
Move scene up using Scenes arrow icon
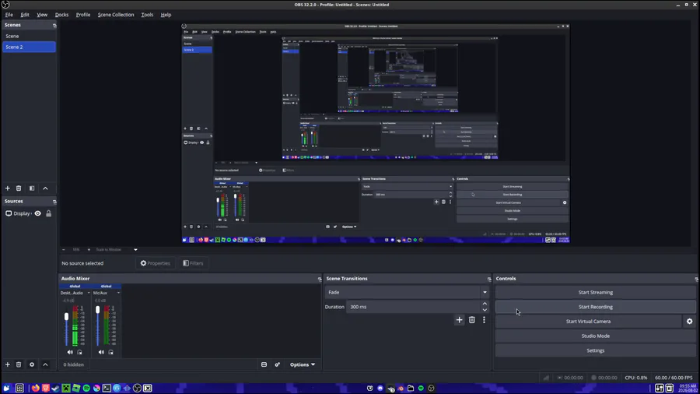point(45,188)
